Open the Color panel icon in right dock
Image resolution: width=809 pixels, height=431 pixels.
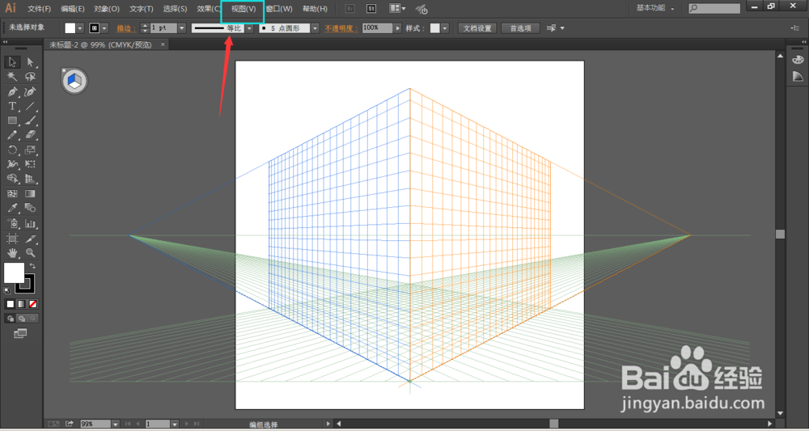(798, 59)
